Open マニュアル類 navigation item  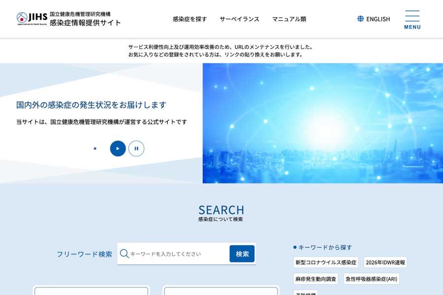point(289,19)
